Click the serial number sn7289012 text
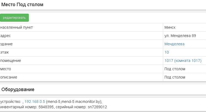The image size is (206, 112). pos(97,107)
